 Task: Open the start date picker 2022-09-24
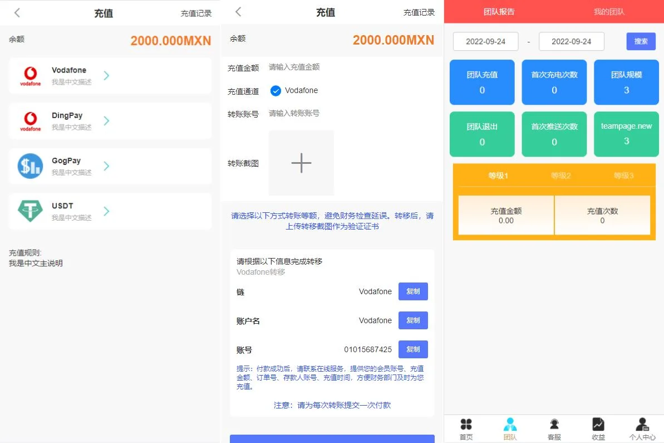click(485, 42)
